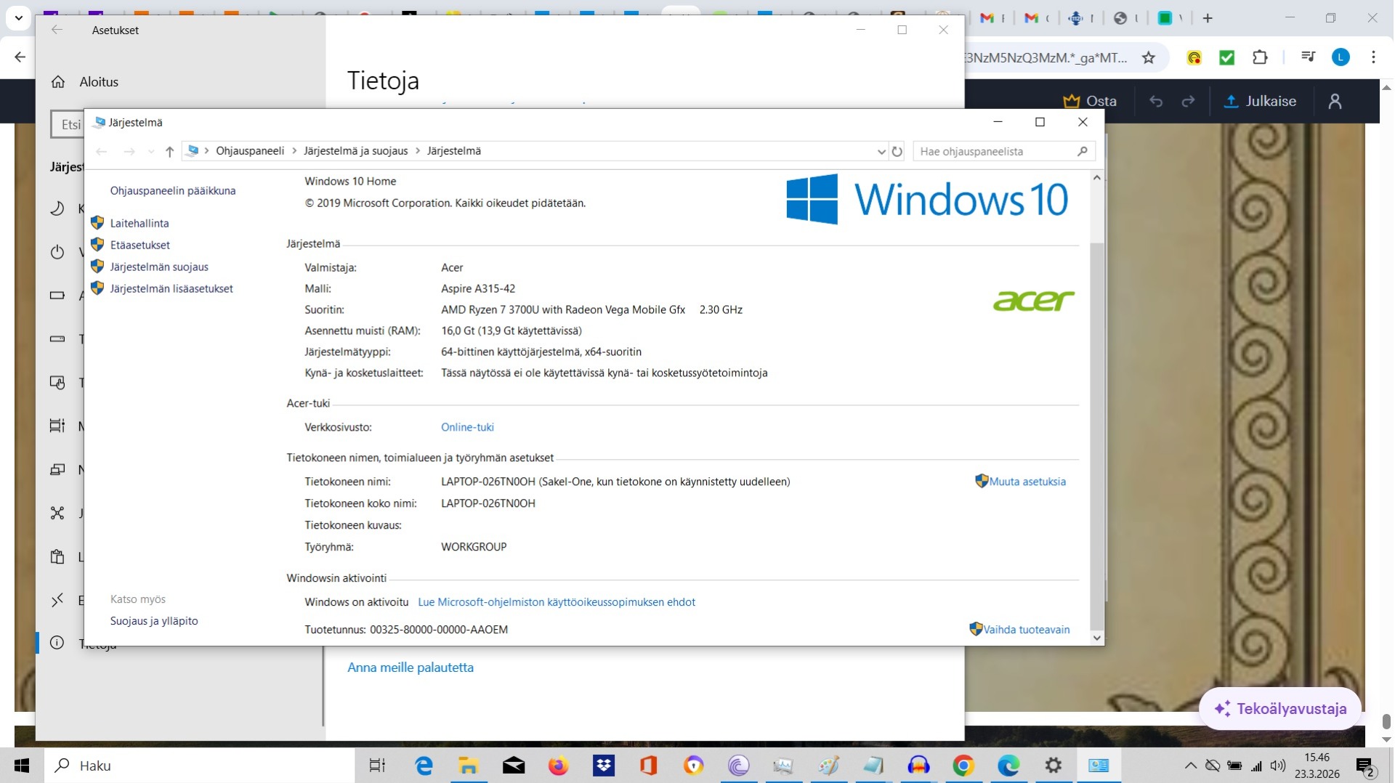This screenshot has width=1395, height=783.
Task: Click the search magnifier in Hae ohjauspaneelista
Action: pos(1082,151)
